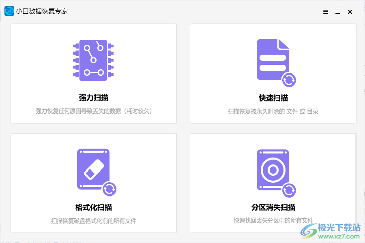Screen dimensions: 365x243
Task: Click the 小白数据恢复专家 title text
Action: pos(41,11)
